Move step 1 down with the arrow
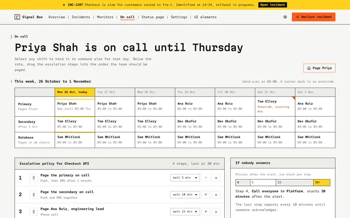350x218 pixels. tap(216, 178)
